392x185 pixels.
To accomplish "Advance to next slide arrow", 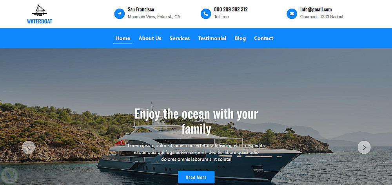I will (x=364, y=147).
